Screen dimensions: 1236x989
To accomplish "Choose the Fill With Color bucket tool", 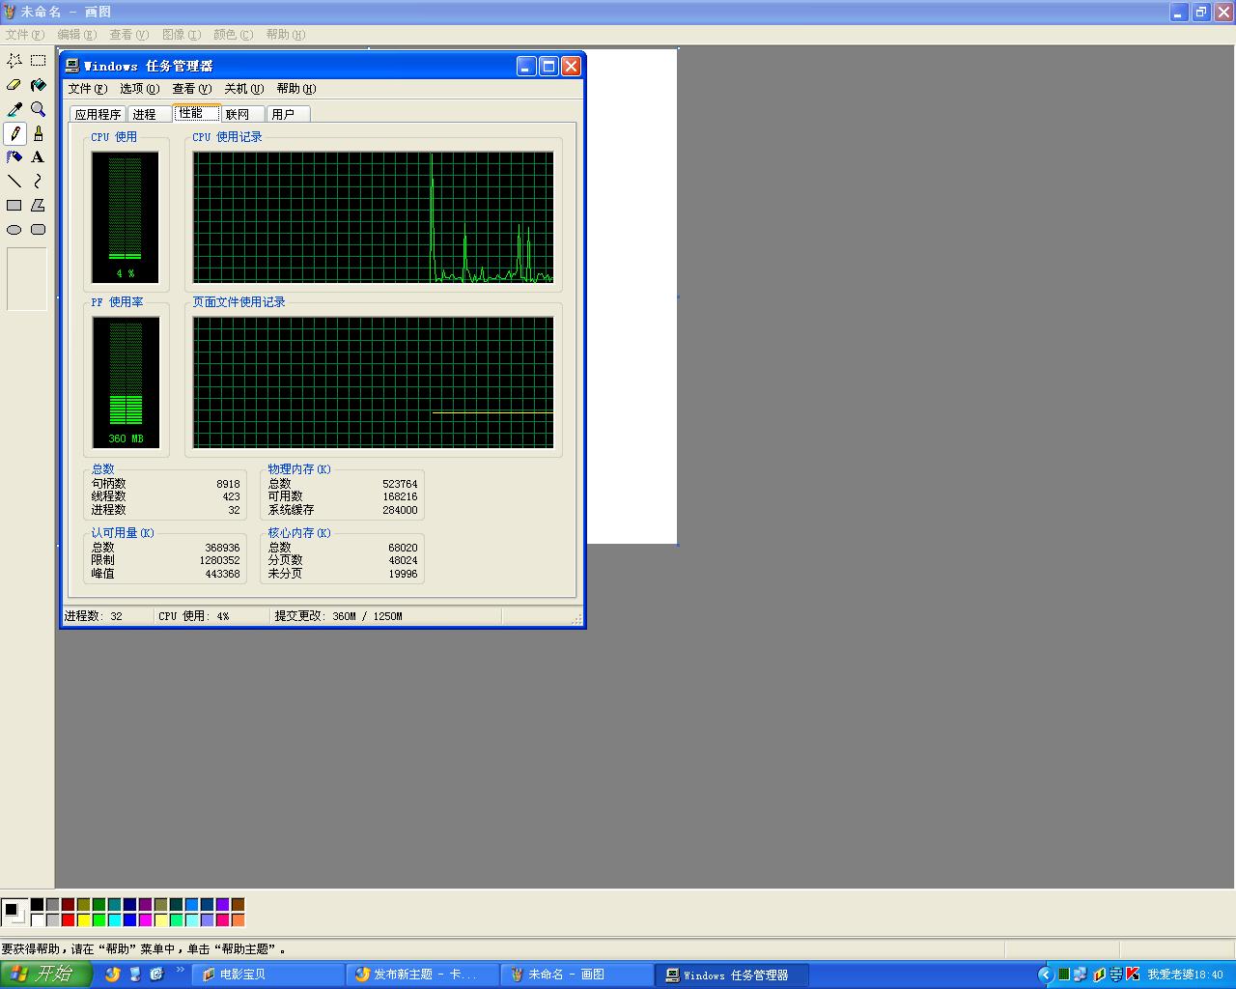I will (39, 85).
